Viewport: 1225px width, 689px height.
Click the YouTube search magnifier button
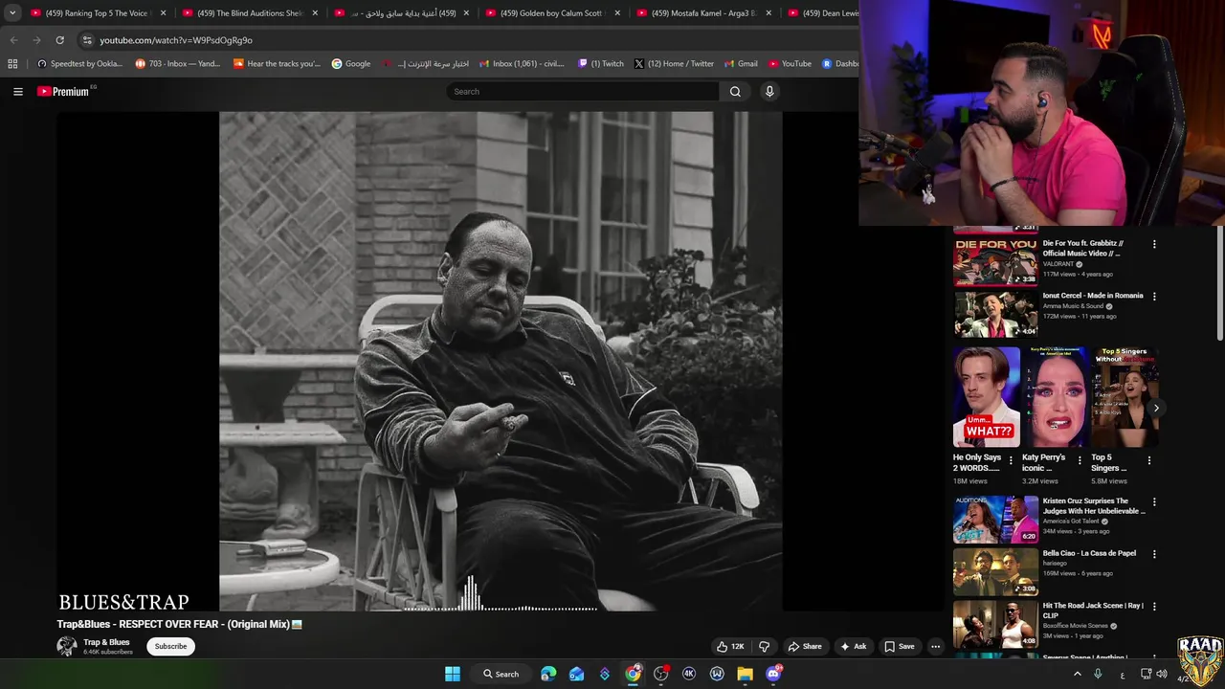735,92
